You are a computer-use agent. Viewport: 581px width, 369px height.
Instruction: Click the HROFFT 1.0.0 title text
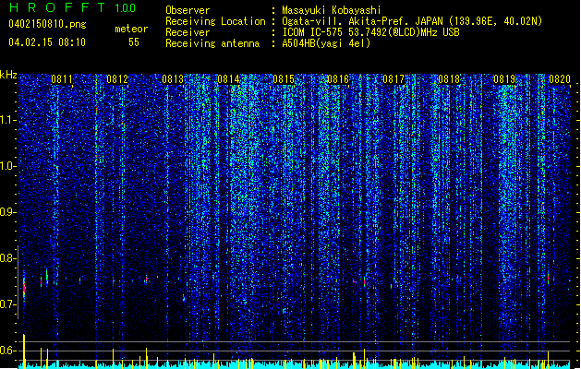click(x=73, y=7)
